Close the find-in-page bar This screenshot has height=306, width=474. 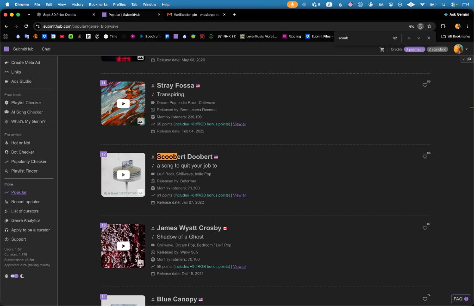tap(428, 38)
